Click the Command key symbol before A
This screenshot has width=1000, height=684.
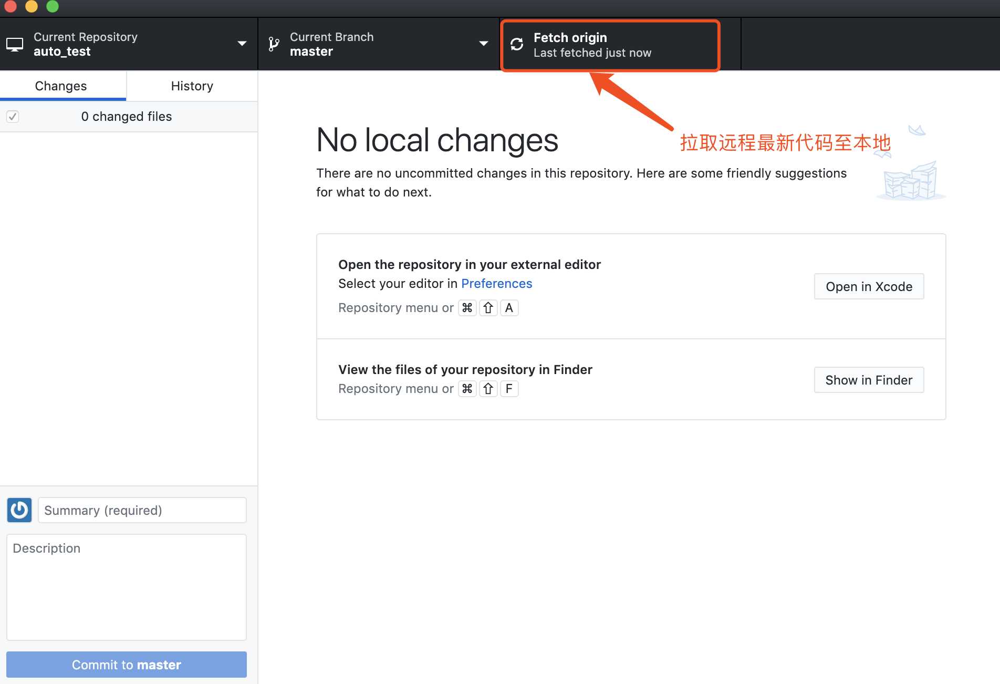(467, 308)
